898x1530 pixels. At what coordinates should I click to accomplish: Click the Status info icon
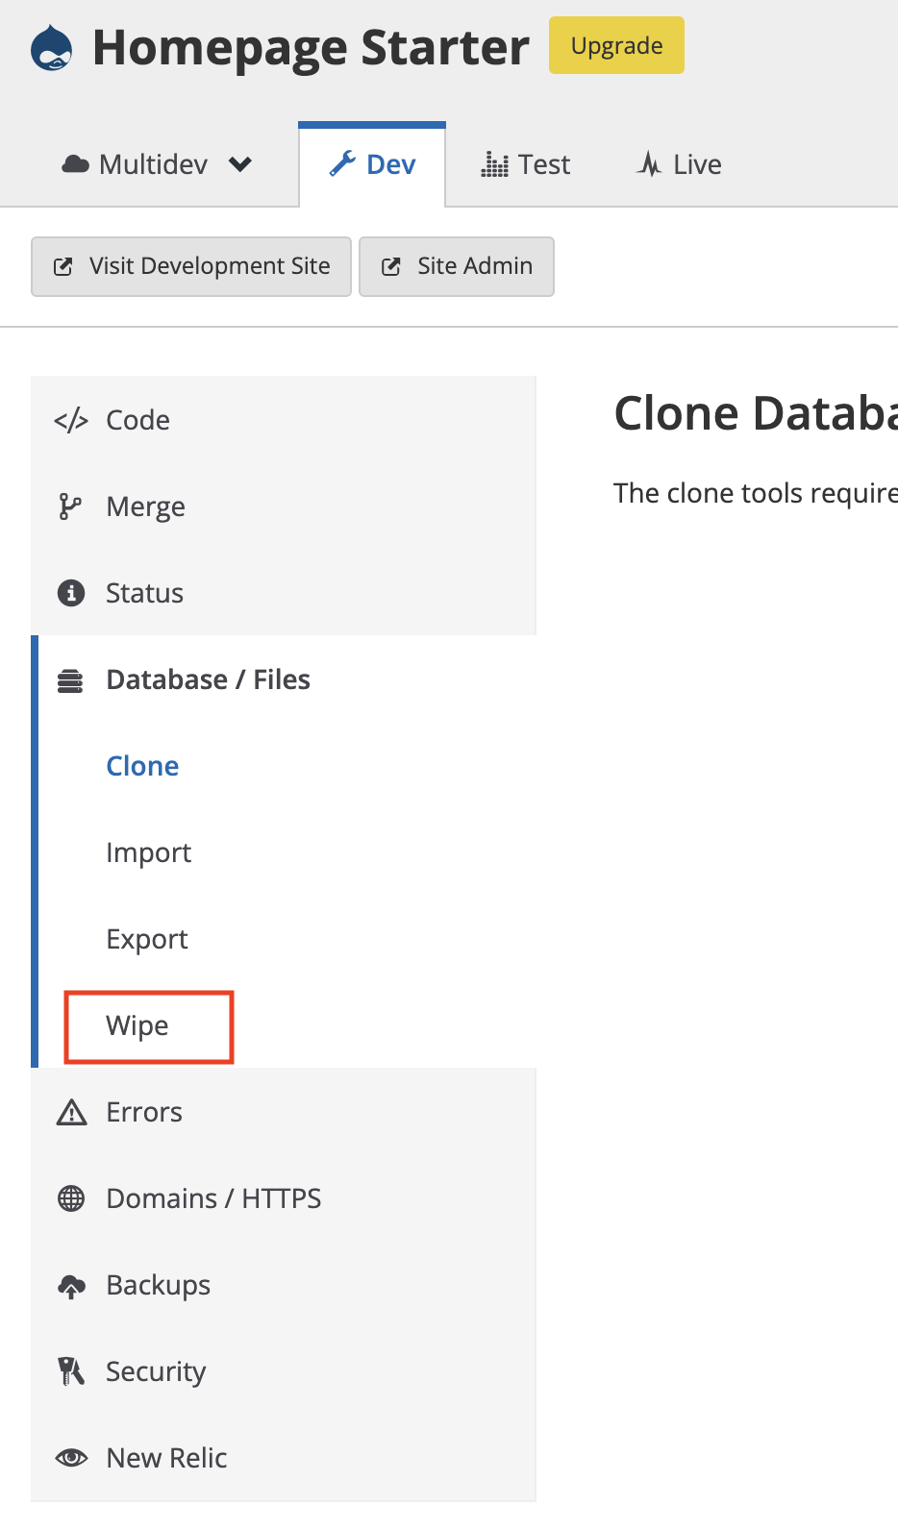[x=71, y=593]
